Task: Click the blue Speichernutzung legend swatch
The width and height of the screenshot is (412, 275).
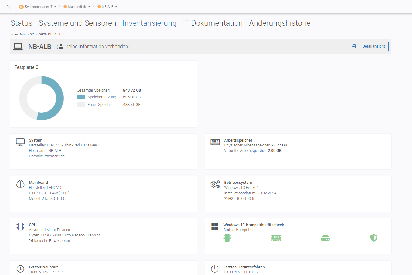Action: tap(81, 97)
